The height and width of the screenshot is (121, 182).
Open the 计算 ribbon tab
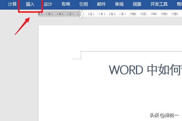tap(12, 4)
